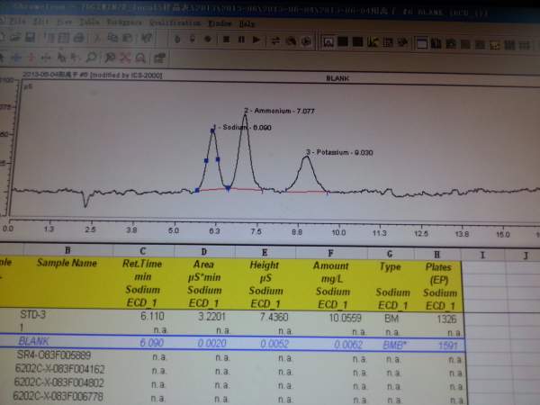Select the Sodium peak label 6.090
This screenshot has height=405, width=540.
tap(242, 128)
